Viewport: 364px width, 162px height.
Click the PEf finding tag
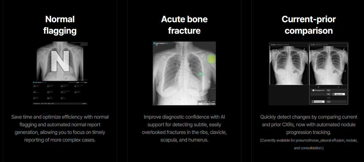(329, 94)
